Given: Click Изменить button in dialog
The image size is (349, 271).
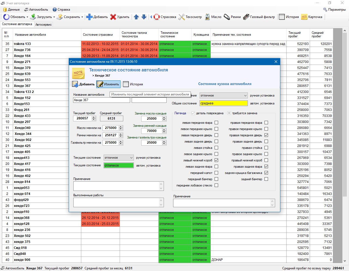Looking at the screenshot, I should tap(109, 84).
